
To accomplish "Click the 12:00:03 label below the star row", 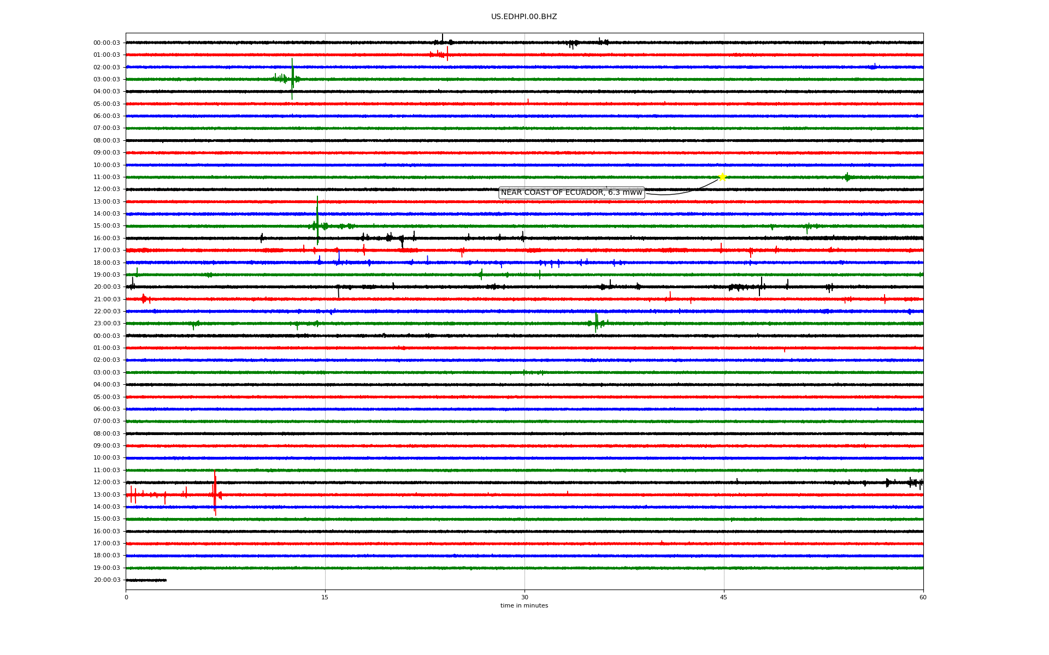I will 107,189.
